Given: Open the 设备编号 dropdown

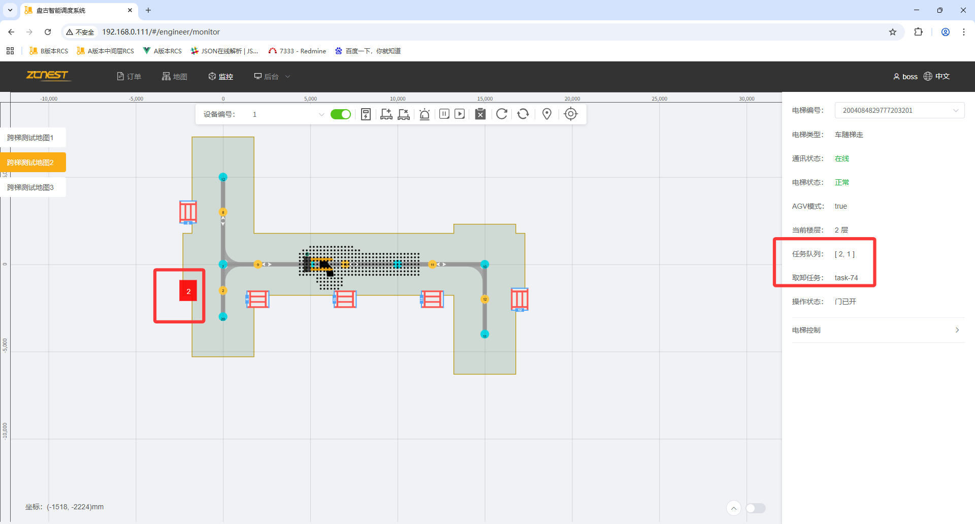Looking at the screenshot, I should 287,114.
